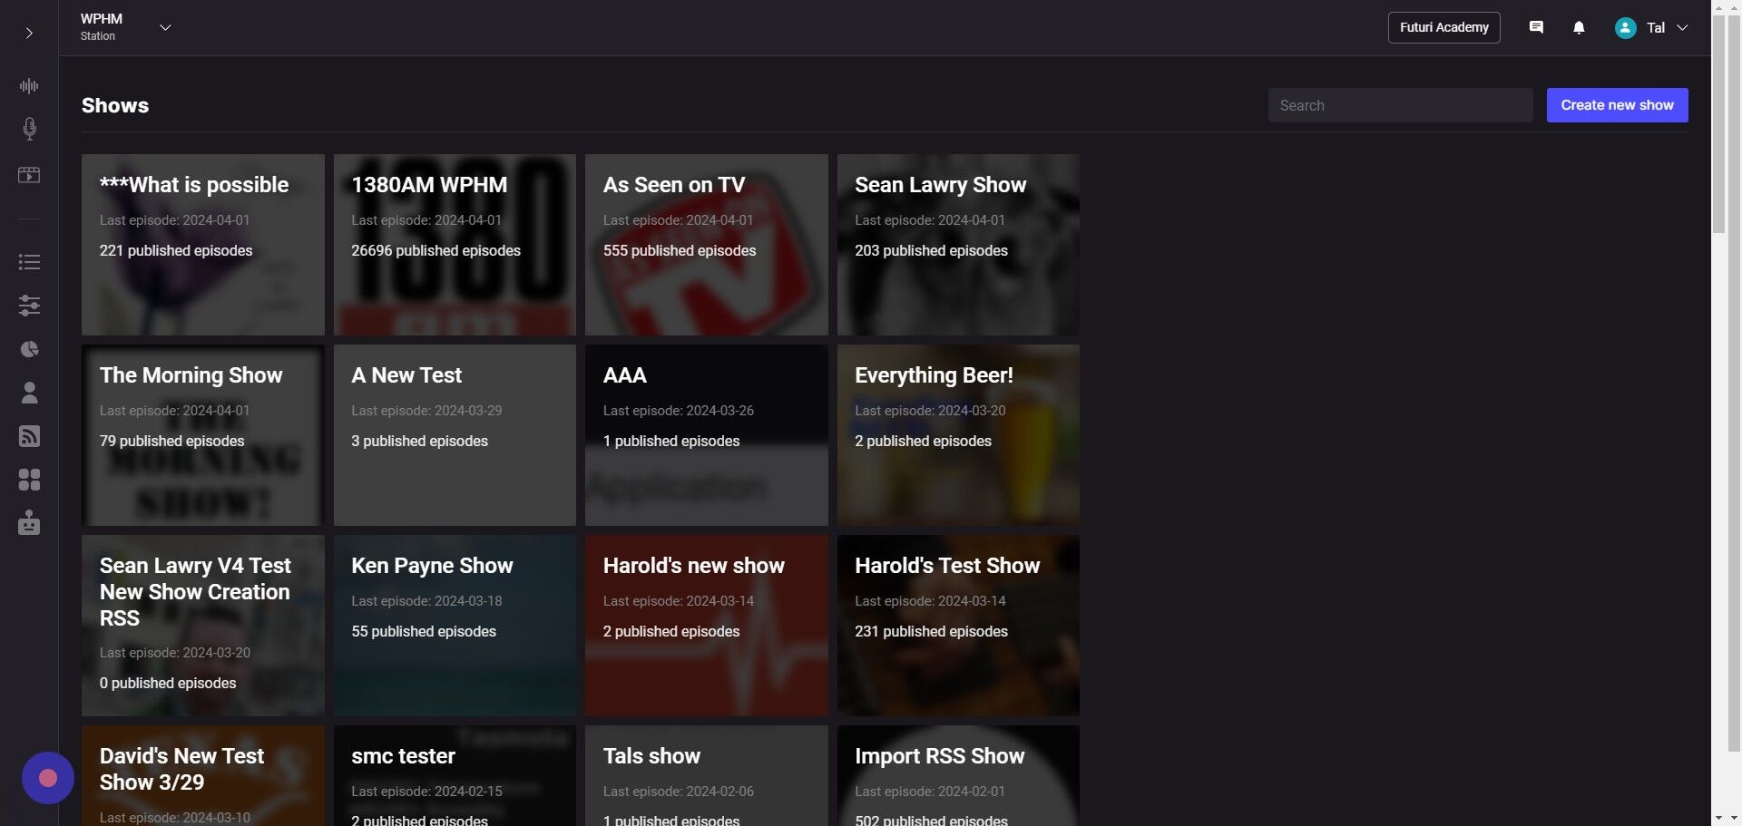Click the 'Last episode: 2024-02-01' text
Image resolution: width=1742 pixels, height=826 pixels.
[930, 792]
